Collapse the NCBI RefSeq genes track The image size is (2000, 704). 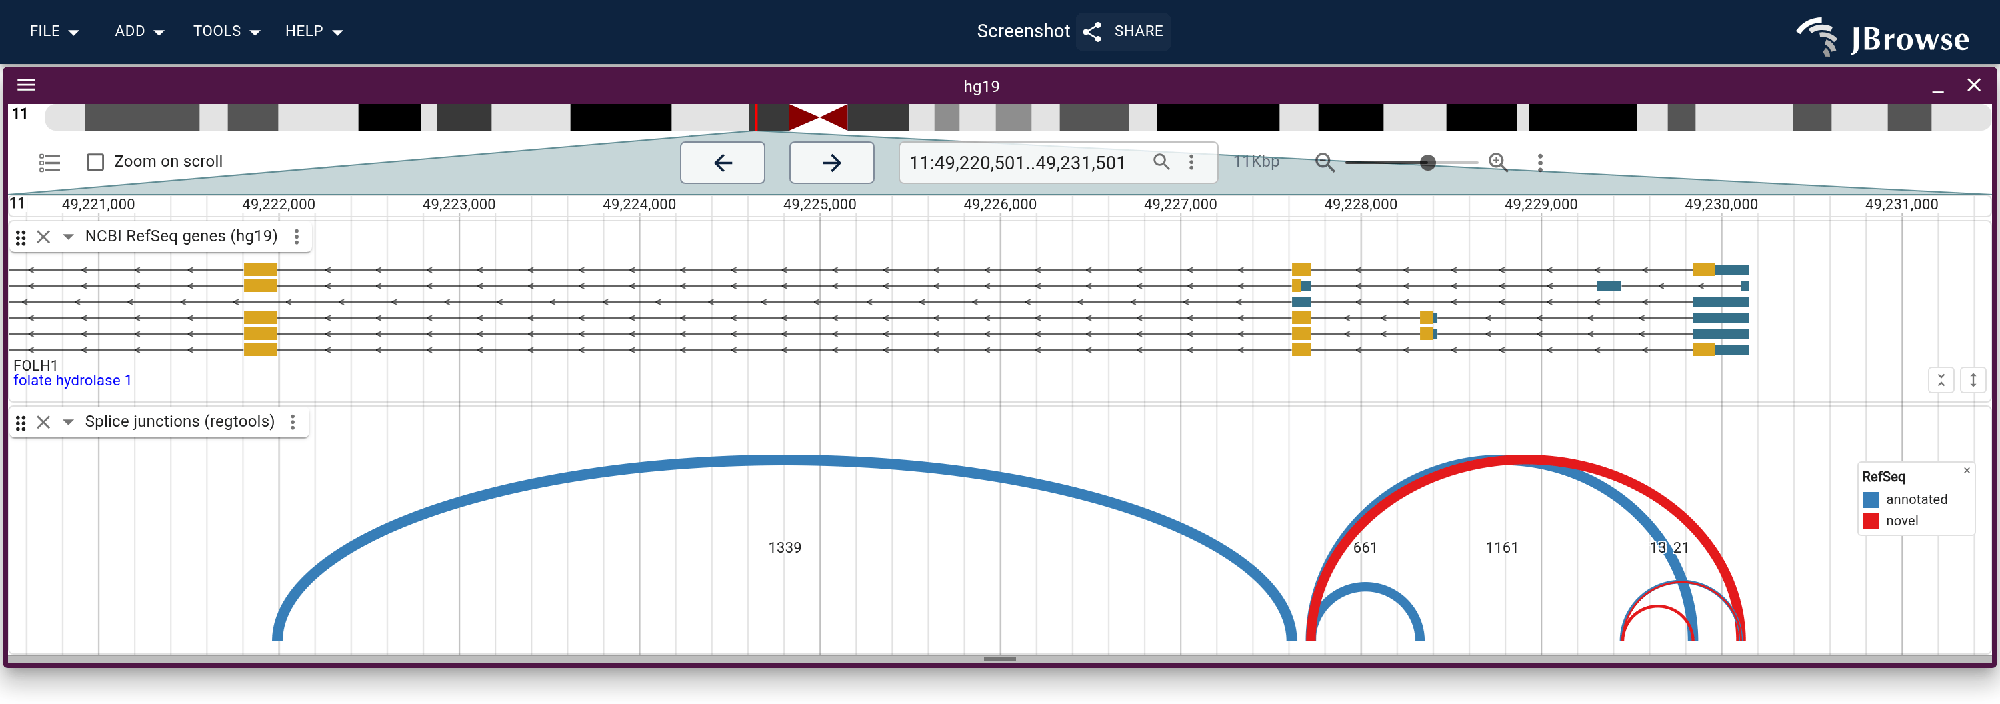[68, 237]
